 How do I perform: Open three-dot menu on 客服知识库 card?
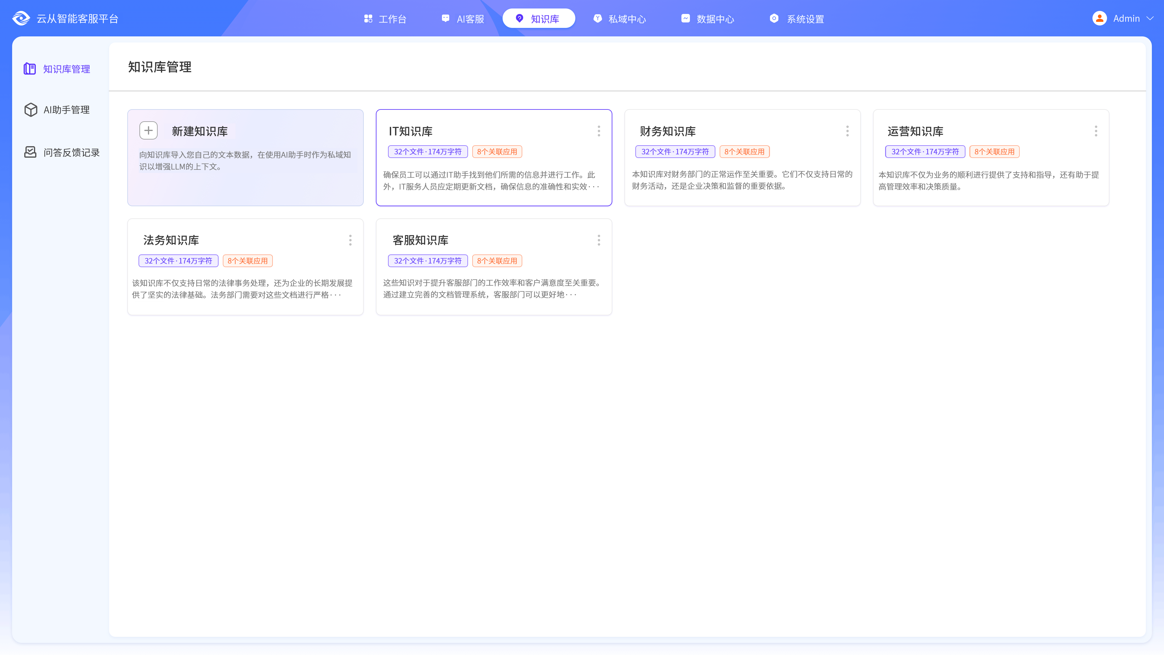[x=599, y=240]
